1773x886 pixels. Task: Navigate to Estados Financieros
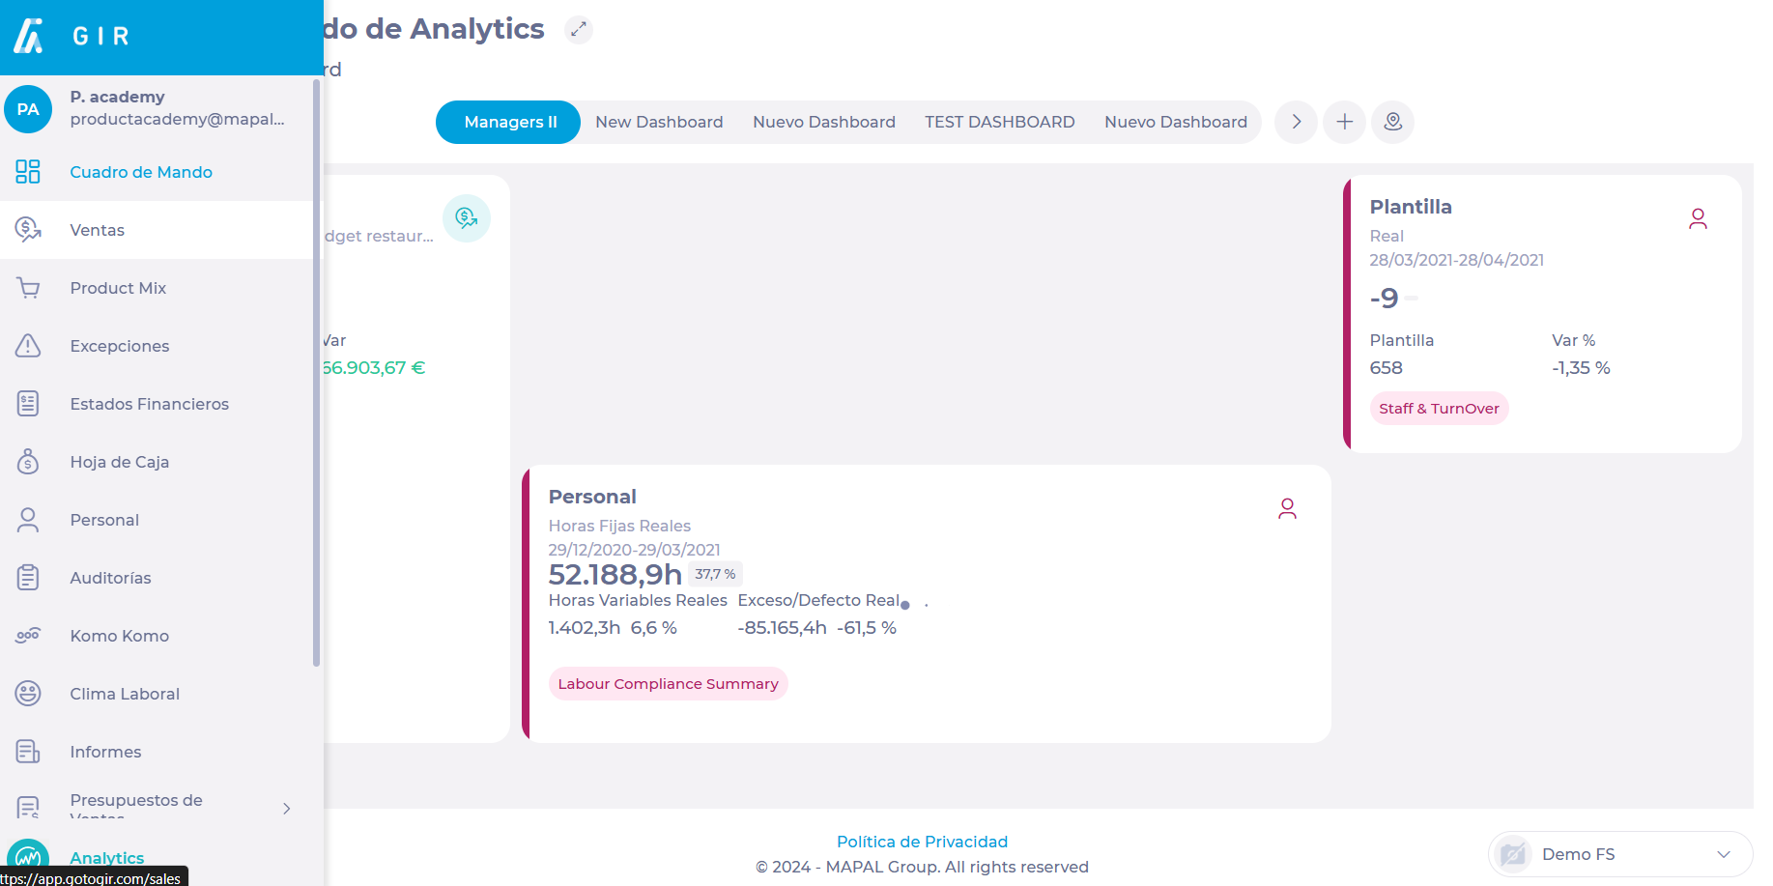click(156, 404)
